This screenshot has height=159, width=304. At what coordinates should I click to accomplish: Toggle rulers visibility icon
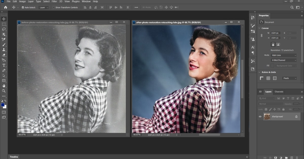[x=262, y=78]
